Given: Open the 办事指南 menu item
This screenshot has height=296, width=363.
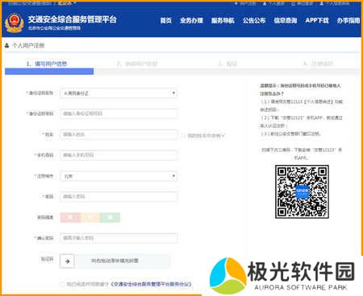Looking at the screenshot, I should [348, 21].
